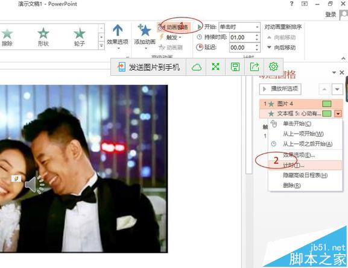Select 图片 4 animation entry
Viewport: 348px width, 268px height.
click(301, 104)
